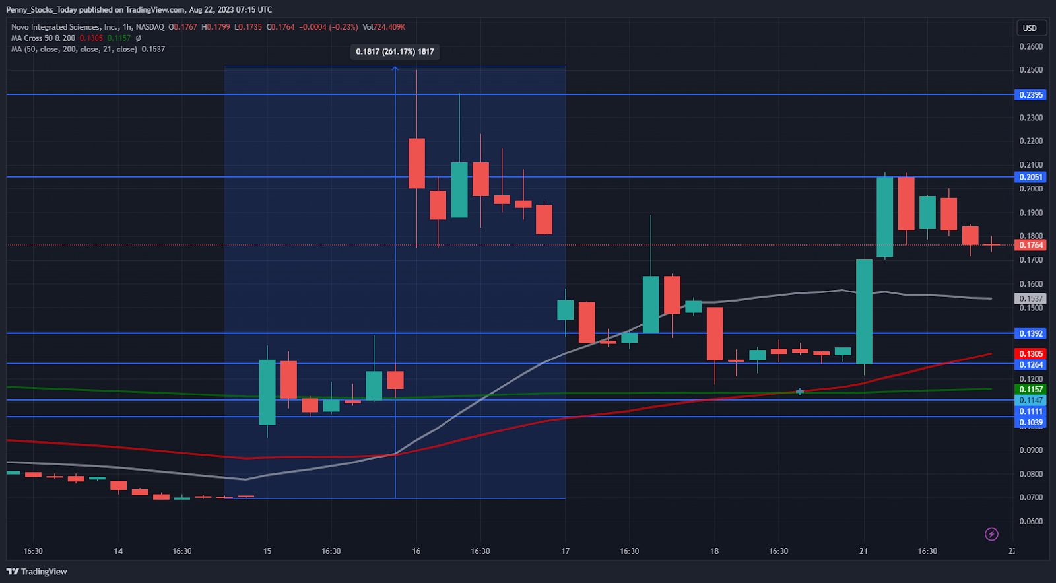Viewport: 1056px width, 583px height.
Task: Click the measurement label 0.1817 (261.17%)
Action: (x=395, y=51)
